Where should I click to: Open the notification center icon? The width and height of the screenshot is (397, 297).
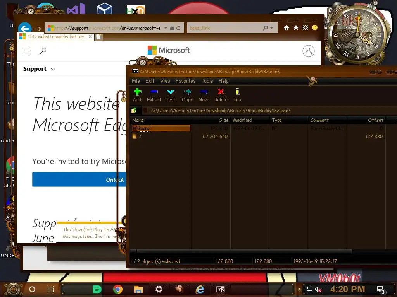(x=381, y=290)
